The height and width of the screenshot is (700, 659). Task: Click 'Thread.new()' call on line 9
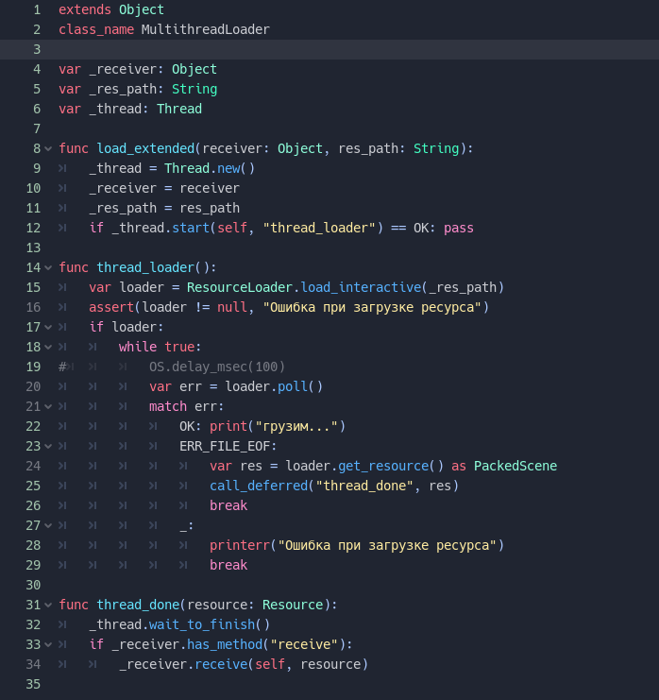[210, 168]
